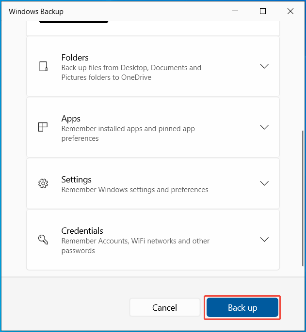Image resolution: width=306 pixels, height=332 pixels.
Task: Click the Back up button
Action: coord(242,307)
